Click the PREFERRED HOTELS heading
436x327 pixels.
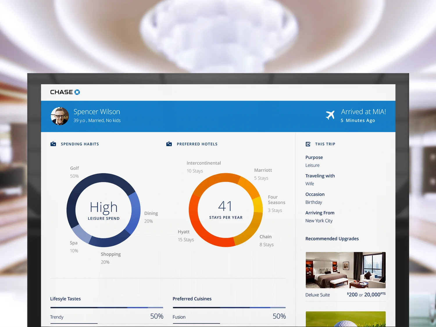point(197,144)
